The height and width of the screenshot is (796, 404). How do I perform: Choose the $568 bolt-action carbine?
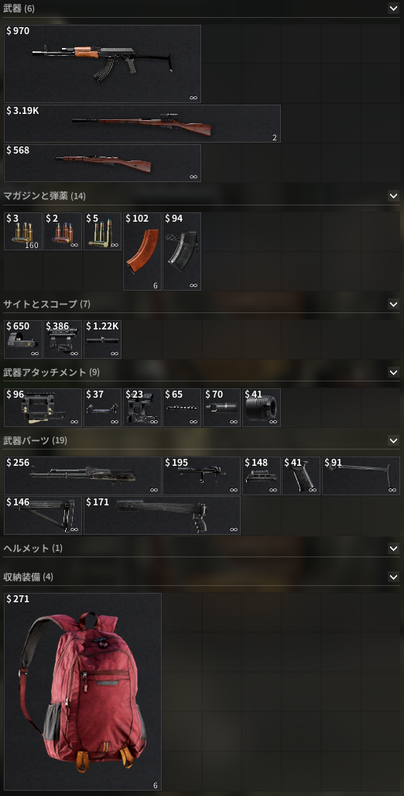click(x=102, y=163)
